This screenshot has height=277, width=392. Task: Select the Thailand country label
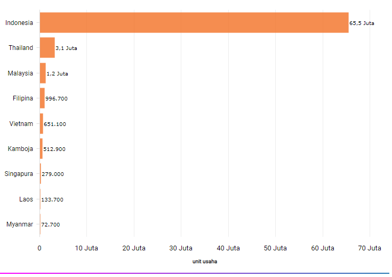point(21,48)
